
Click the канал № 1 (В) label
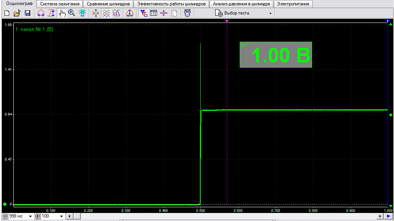click(37, 29)
